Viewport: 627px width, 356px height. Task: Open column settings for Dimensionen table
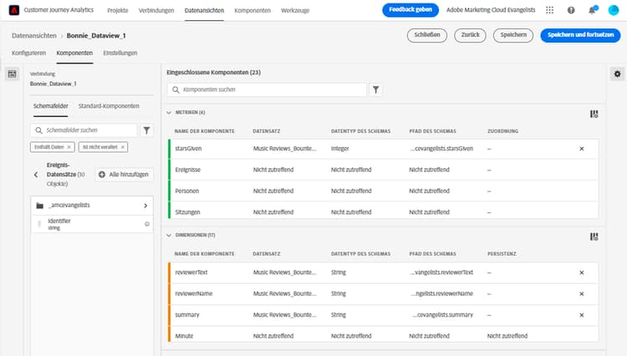coord(594,237)
